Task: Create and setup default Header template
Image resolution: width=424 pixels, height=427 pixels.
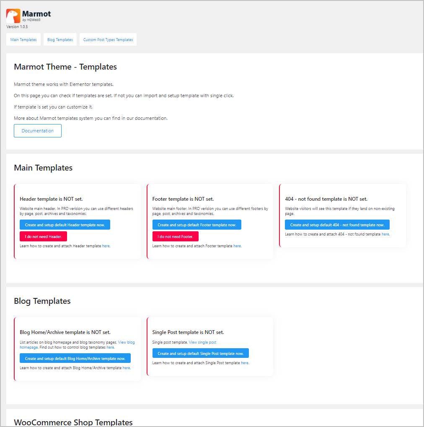Action: (x=65, y=225)
